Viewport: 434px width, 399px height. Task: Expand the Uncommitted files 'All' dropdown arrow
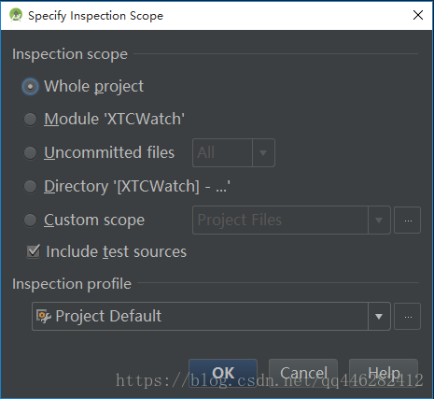click(x=263, y=153)
